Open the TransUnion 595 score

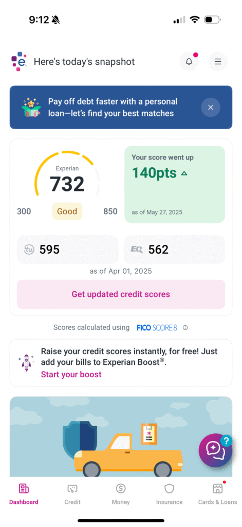(x=67, y=250)
